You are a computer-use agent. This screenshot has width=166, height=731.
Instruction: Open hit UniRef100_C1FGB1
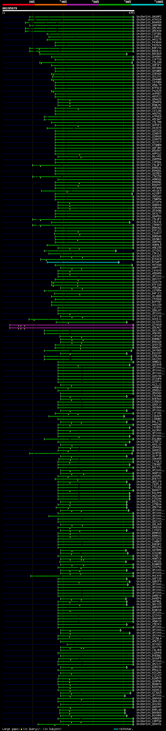click(x=149, y=34)
